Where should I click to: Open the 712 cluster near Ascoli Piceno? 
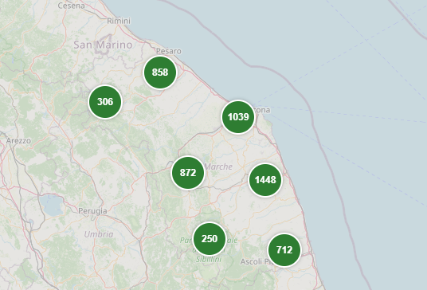tap(284, 250)
